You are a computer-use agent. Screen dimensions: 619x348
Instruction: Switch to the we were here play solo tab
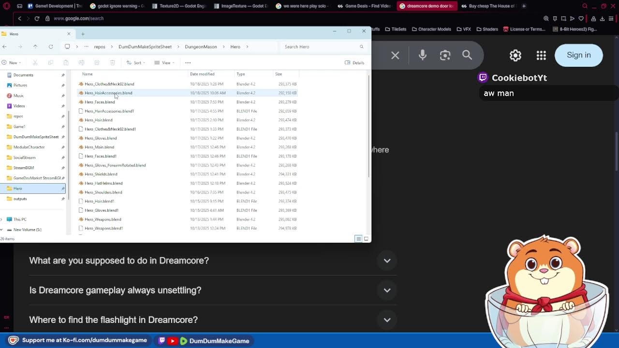(303, 6)
